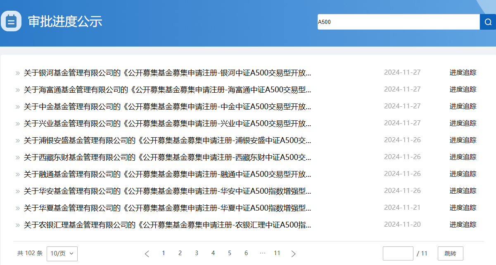Go to next page using right arrow
This screenshot has height=265, width=496.
(x=294, y=253)
